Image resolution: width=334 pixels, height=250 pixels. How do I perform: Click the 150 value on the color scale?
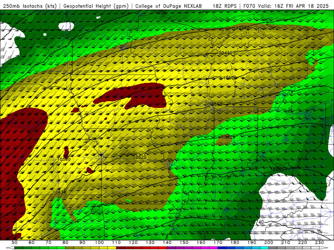click(x=184, y=242)
